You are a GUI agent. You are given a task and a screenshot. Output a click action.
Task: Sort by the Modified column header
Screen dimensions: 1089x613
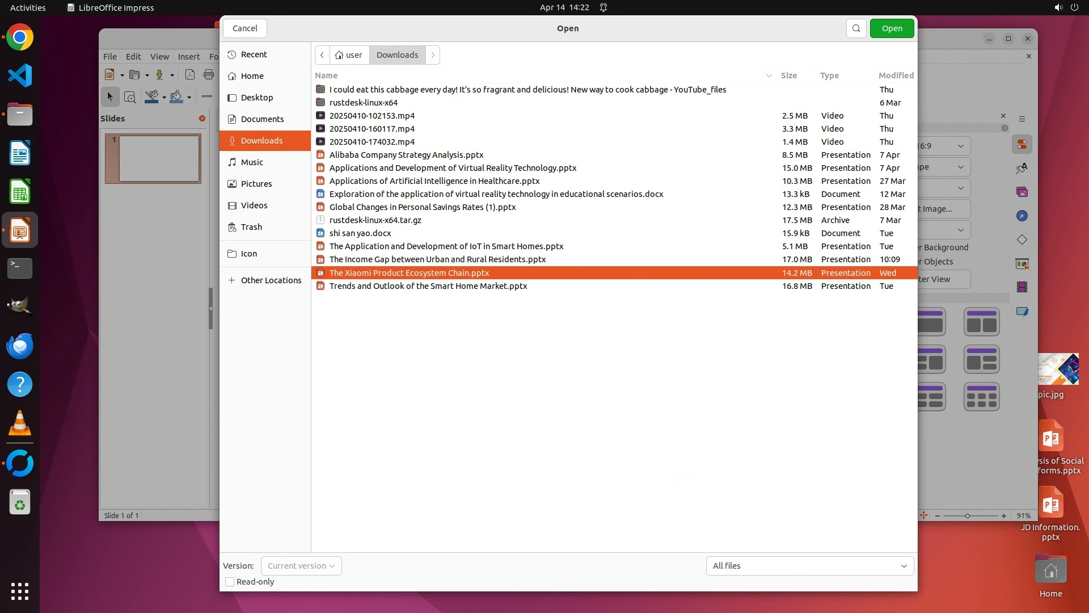click(x=896, y=75)
